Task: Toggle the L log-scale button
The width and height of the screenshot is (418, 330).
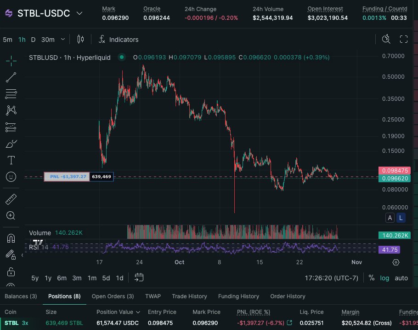Action: click(x=401, y=218)
